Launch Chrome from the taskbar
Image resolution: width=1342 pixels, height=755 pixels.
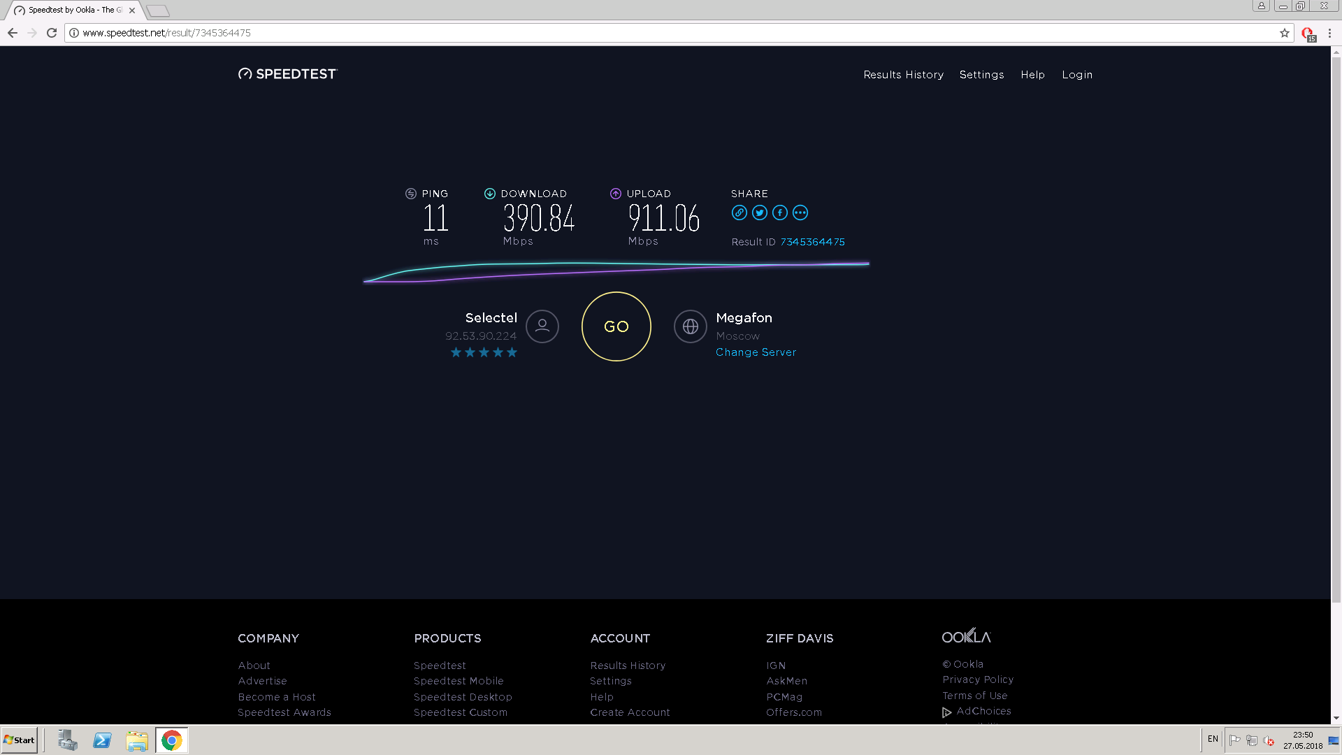tap(171, 740)
